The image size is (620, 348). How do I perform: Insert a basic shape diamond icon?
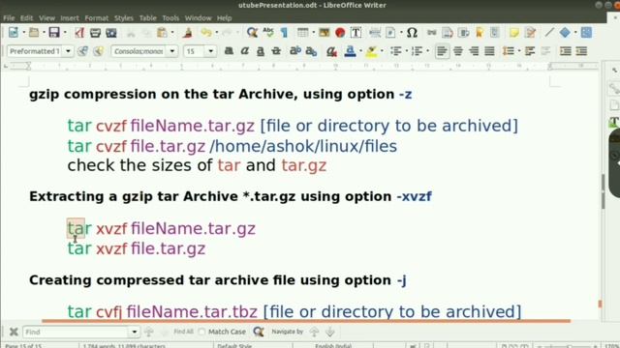click(x=565, y=33)
